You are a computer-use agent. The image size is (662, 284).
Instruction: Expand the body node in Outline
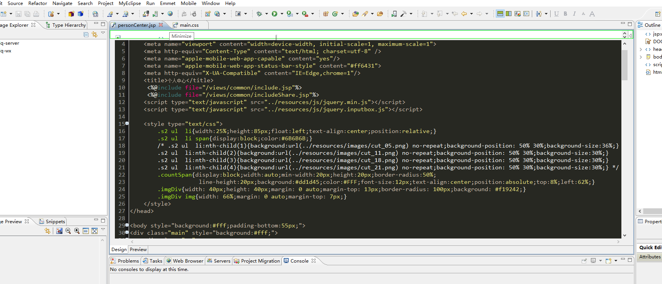point(641,57)
